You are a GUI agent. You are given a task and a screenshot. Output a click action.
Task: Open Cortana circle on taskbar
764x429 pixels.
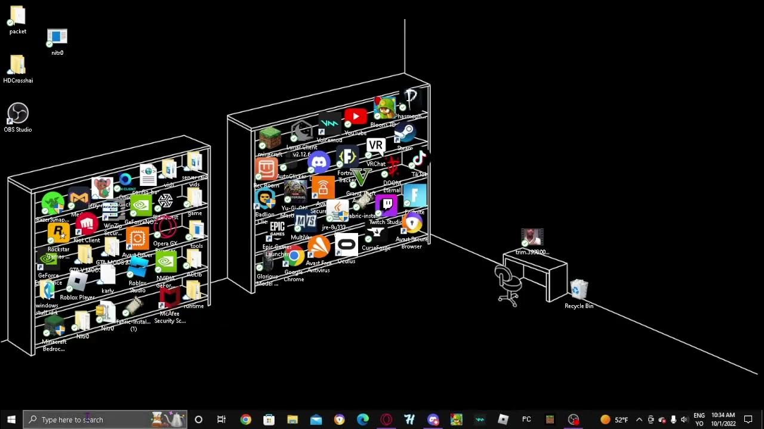[199, 419]
